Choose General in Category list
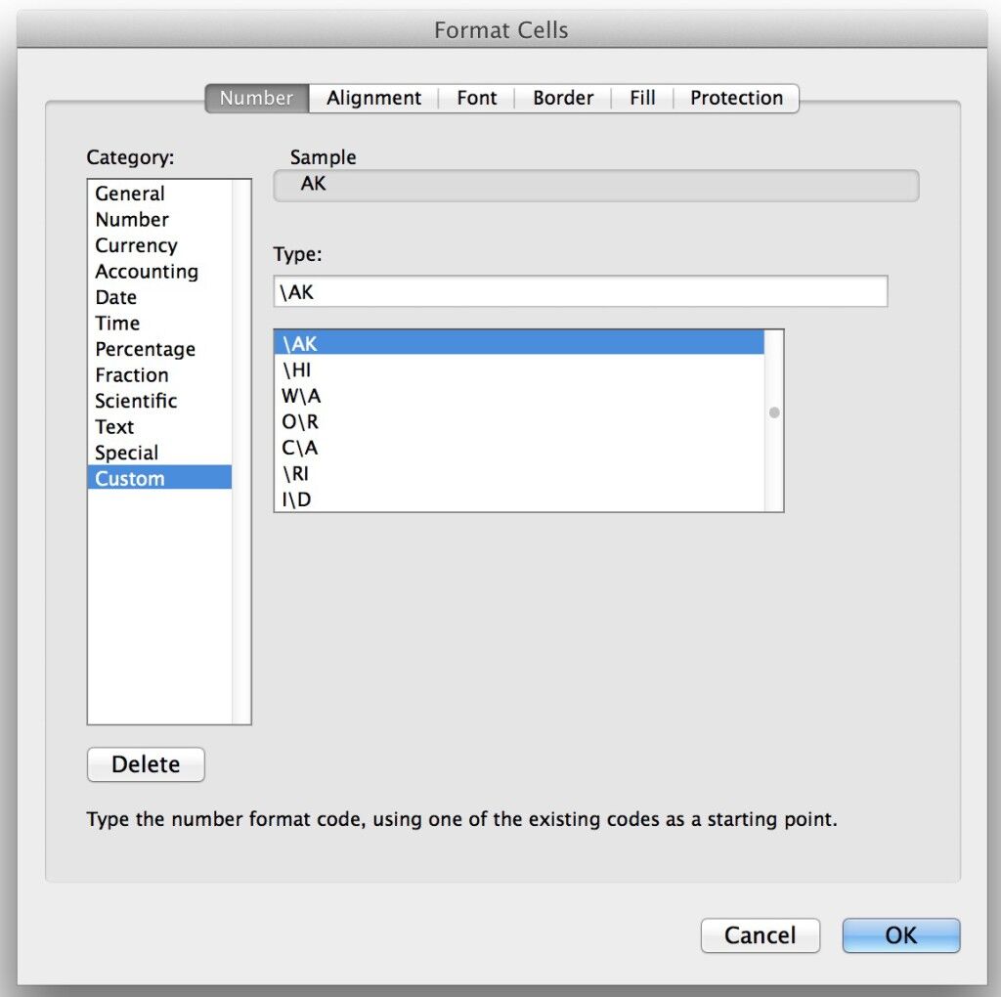 point(130,194)
